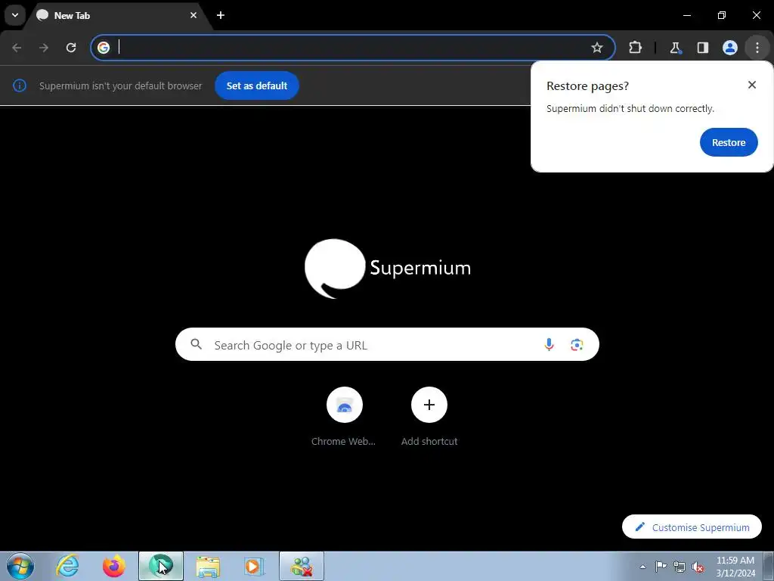Screen dimensions: 774x581
Task: Search by image with Lens icon
Action: coord(577,344)
